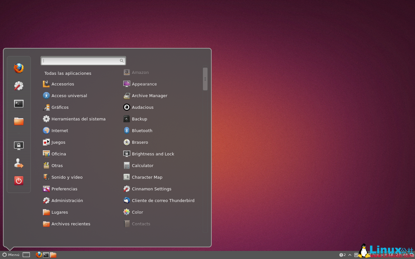The height and width of the screenshot is (259, 415).
Task: Click the Menú button on the panel
Action: tap(11, 255)
